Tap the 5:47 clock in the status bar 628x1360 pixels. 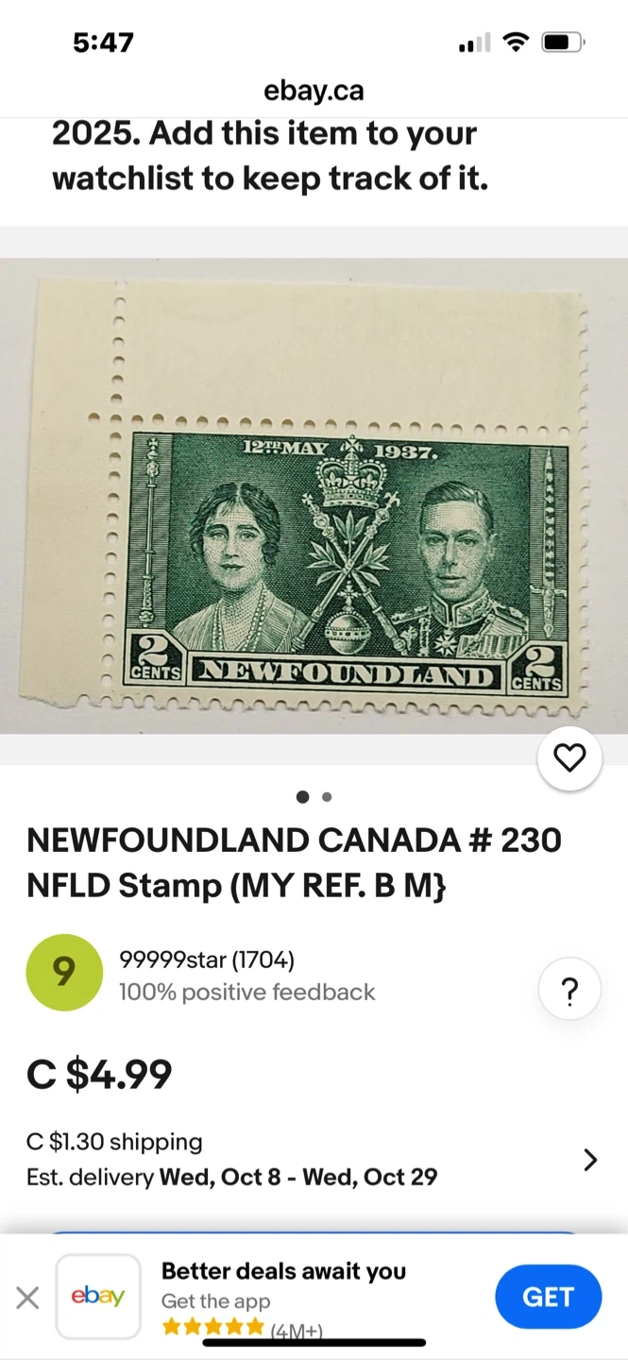coord(104,42)
